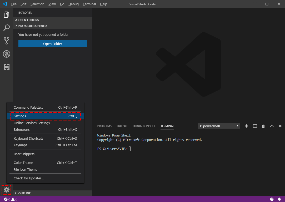Collapse the Open Editors section
285x202 pixels.
click(x=53, y=20)
